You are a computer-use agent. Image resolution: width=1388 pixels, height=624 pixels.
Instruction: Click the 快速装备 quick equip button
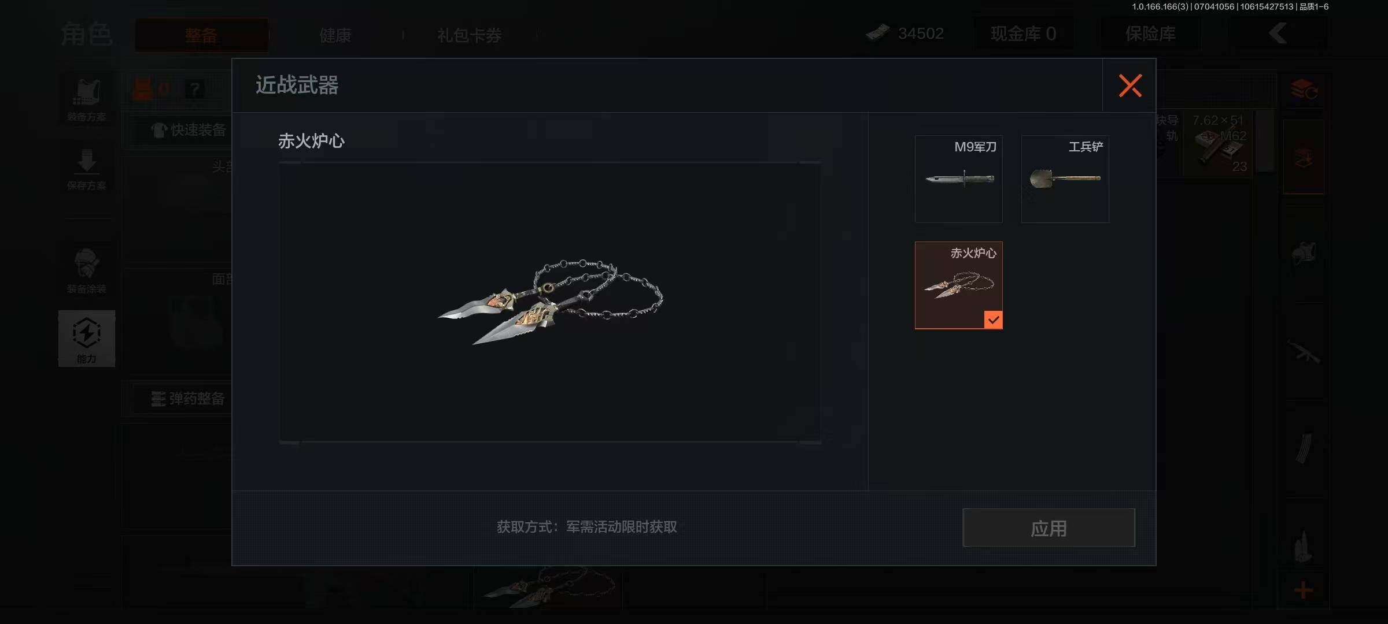click(x=189, y=130)
